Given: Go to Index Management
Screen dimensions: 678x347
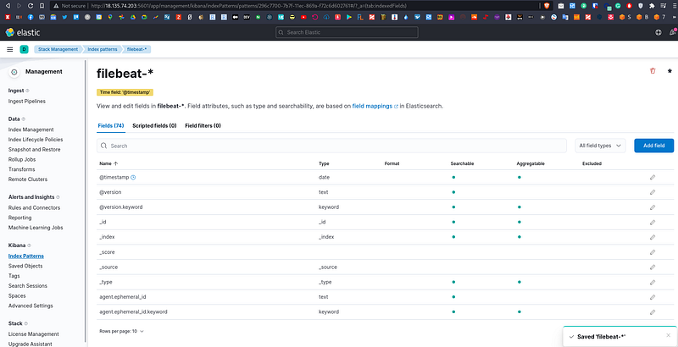Looking at the screenshot, I should pos(31,129).
